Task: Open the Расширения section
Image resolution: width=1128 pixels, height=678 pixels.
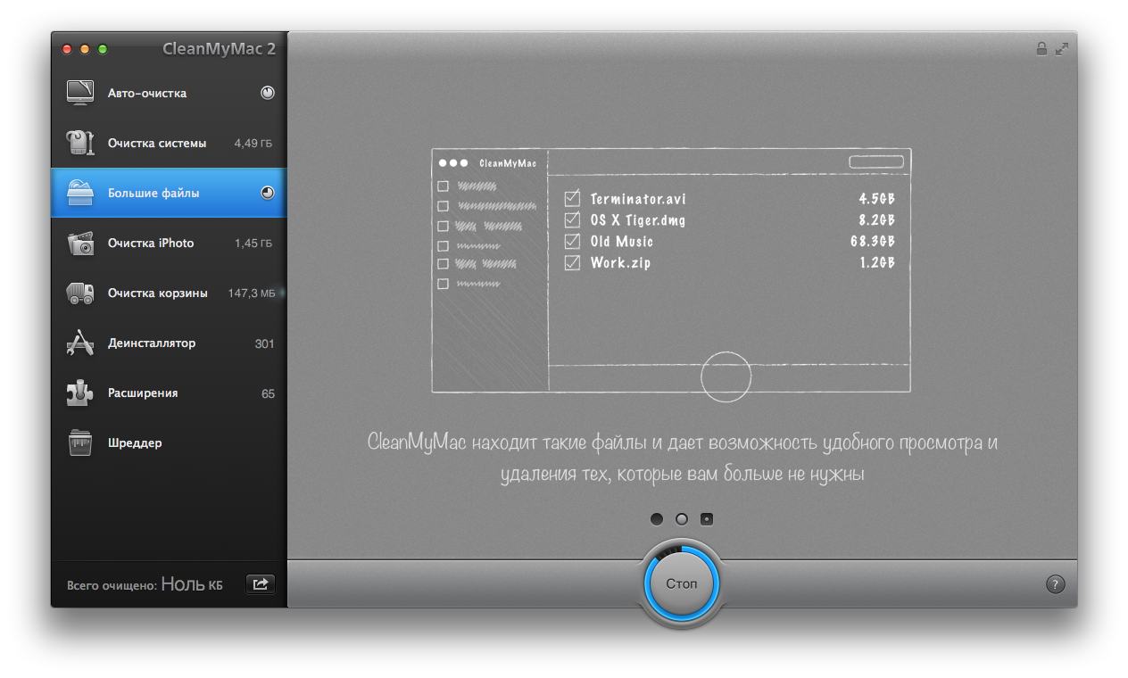Action: pyautogui.click(x=169, y=393)
